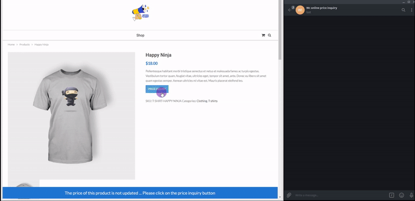The height and width of the screenshot is (201, 415).
Task: Search in the Telegram chat
Action: click(404, 10)
